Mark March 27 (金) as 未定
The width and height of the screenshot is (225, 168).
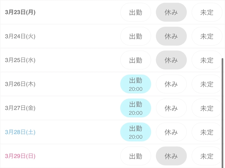(207, 108)
